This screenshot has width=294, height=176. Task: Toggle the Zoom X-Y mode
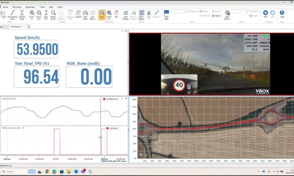point(109,14)
